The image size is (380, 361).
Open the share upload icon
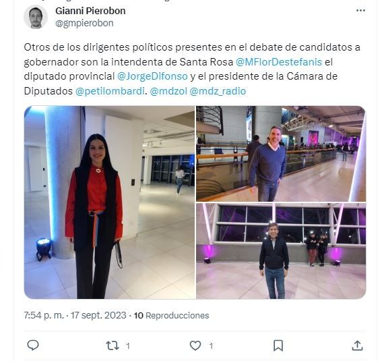pyautogui.click(x=357, y=345)
